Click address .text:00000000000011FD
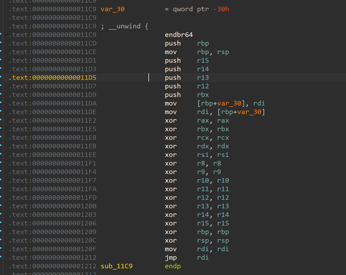Screen dimensions: 346x275 point(52,198)
